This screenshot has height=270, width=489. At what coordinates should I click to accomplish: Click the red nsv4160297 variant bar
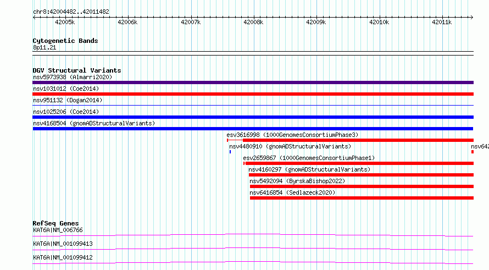[361, 175]
